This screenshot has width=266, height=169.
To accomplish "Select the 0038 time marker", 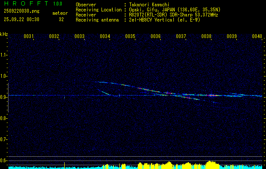I will click(206, 37).
